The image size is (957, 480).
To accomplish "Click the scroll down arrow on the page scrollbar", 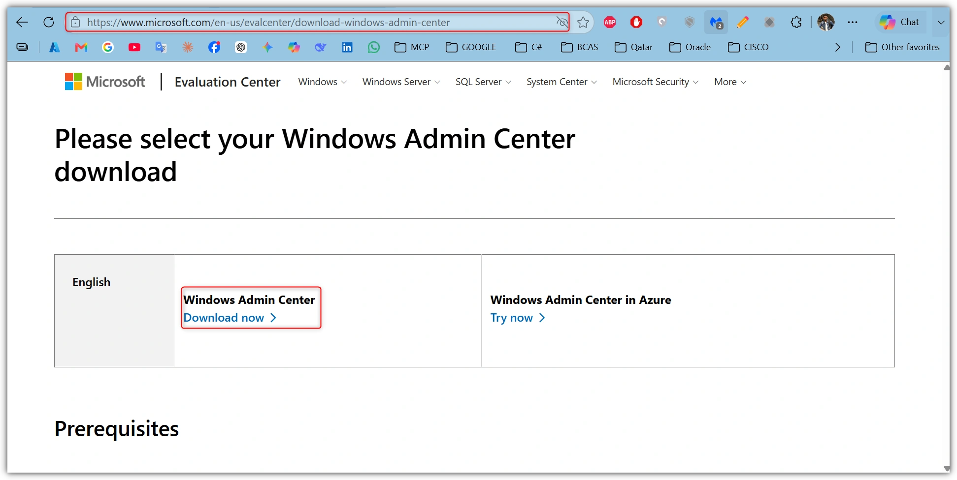I will click(946, 469).
